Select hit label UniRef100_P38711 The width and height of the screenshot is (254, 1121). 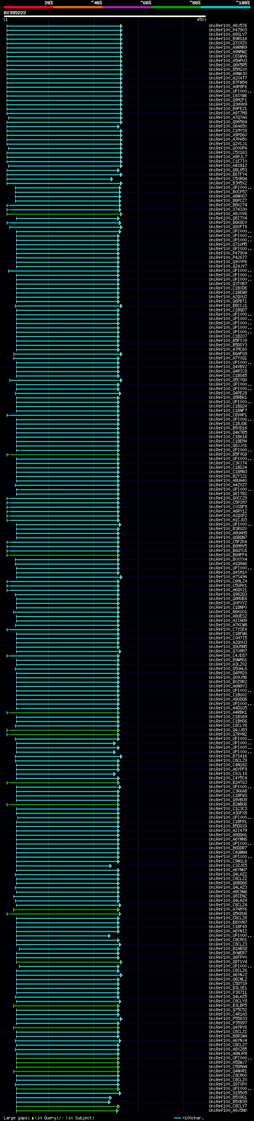(x=228, y=992)
